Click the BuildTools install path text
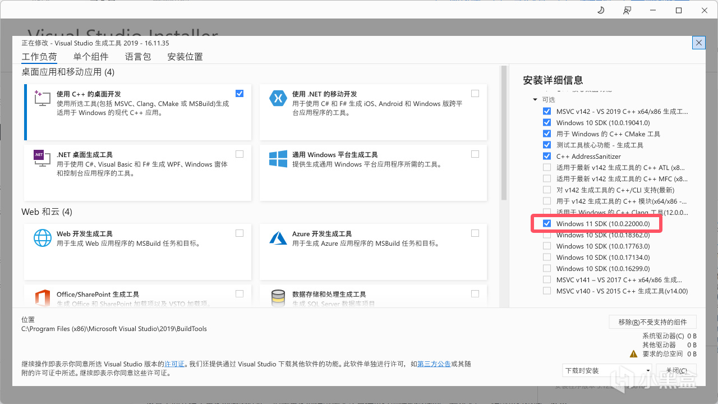718x404 pixels. (x=114, y=328)
